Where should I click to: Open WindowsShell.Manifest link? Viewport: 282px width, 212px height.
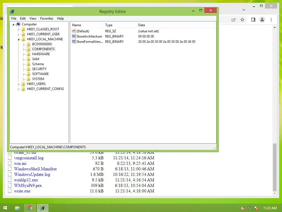tap(35, 169)
